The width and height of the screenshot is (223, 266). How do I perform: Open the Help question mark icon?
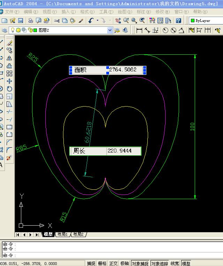tap(178, 21)
